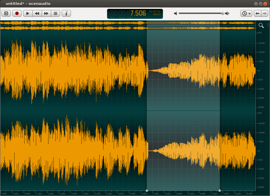Undo with the left arrow button
Image resolution: width=270 pixels, height=196 pixels.
[257, 13]
